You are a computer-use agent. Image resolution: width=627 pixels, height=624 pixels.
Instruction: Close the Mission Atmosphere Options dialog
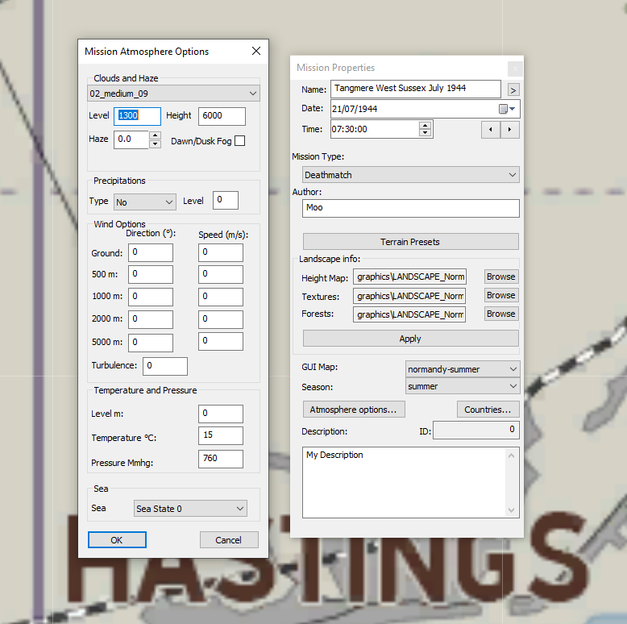pyautogui.click(x=256, y=52)
